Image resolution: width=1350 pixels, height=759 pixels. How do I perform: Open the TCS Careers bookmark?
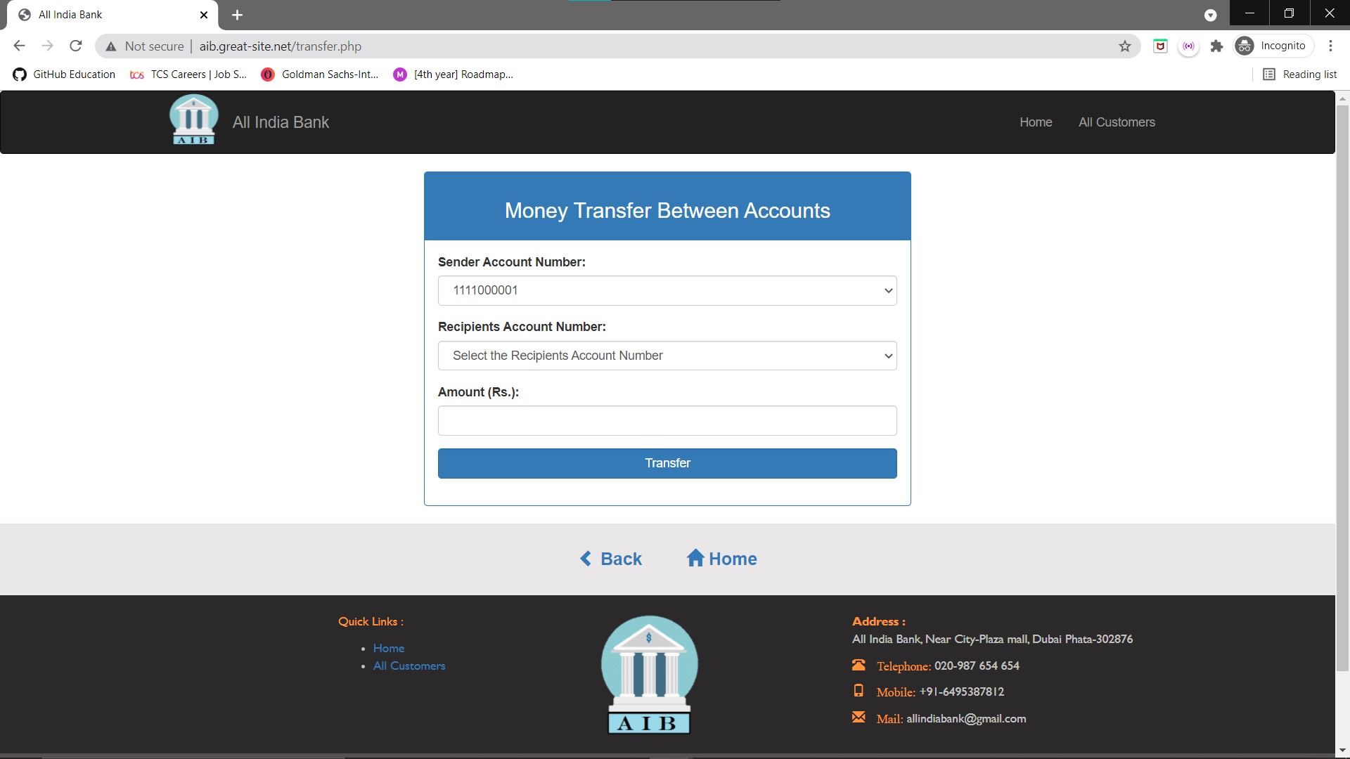(188, 74)
